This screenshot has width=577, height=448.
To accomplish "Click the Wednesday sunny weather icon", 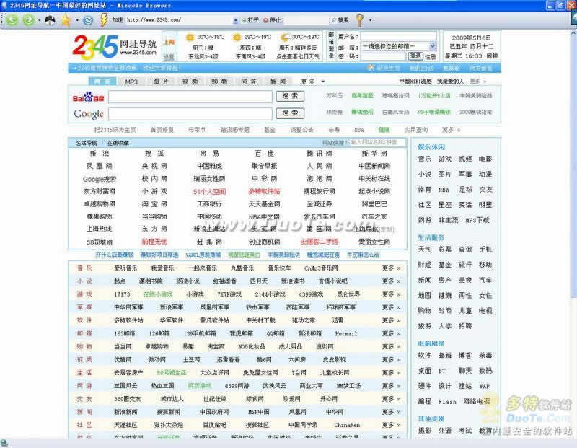I will pos(190,38).
